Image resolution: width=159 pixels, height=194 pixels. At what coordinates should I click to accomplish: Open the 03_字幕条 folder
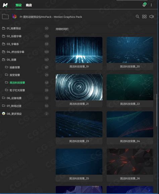point(25,44)
